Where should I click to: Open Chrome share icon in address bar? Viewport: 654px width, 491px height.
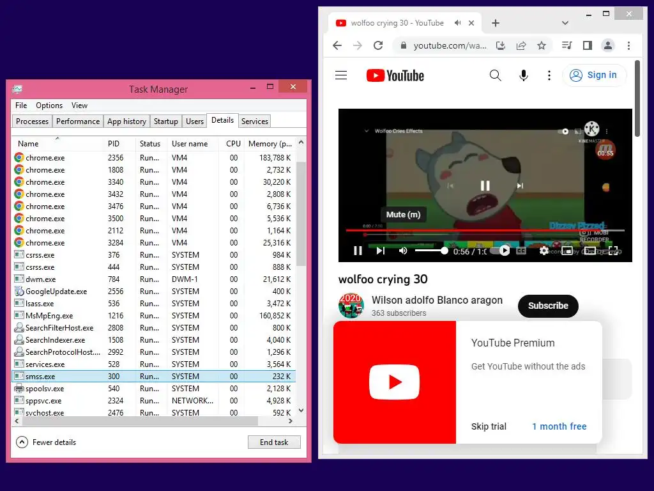click(x=521, y=45)
